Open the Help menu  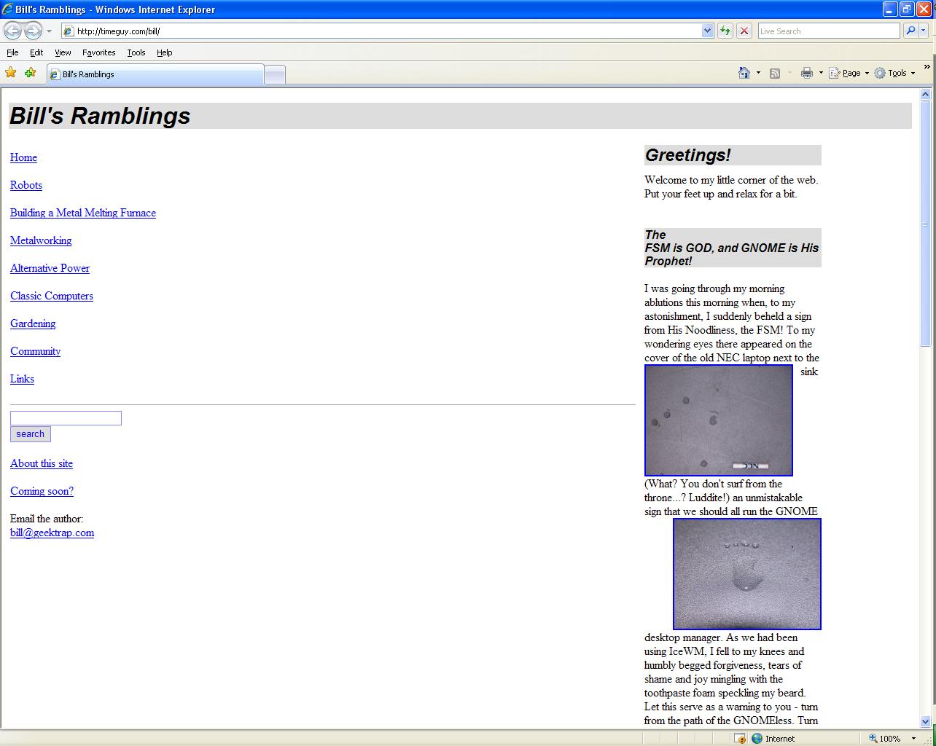(165, 52)
